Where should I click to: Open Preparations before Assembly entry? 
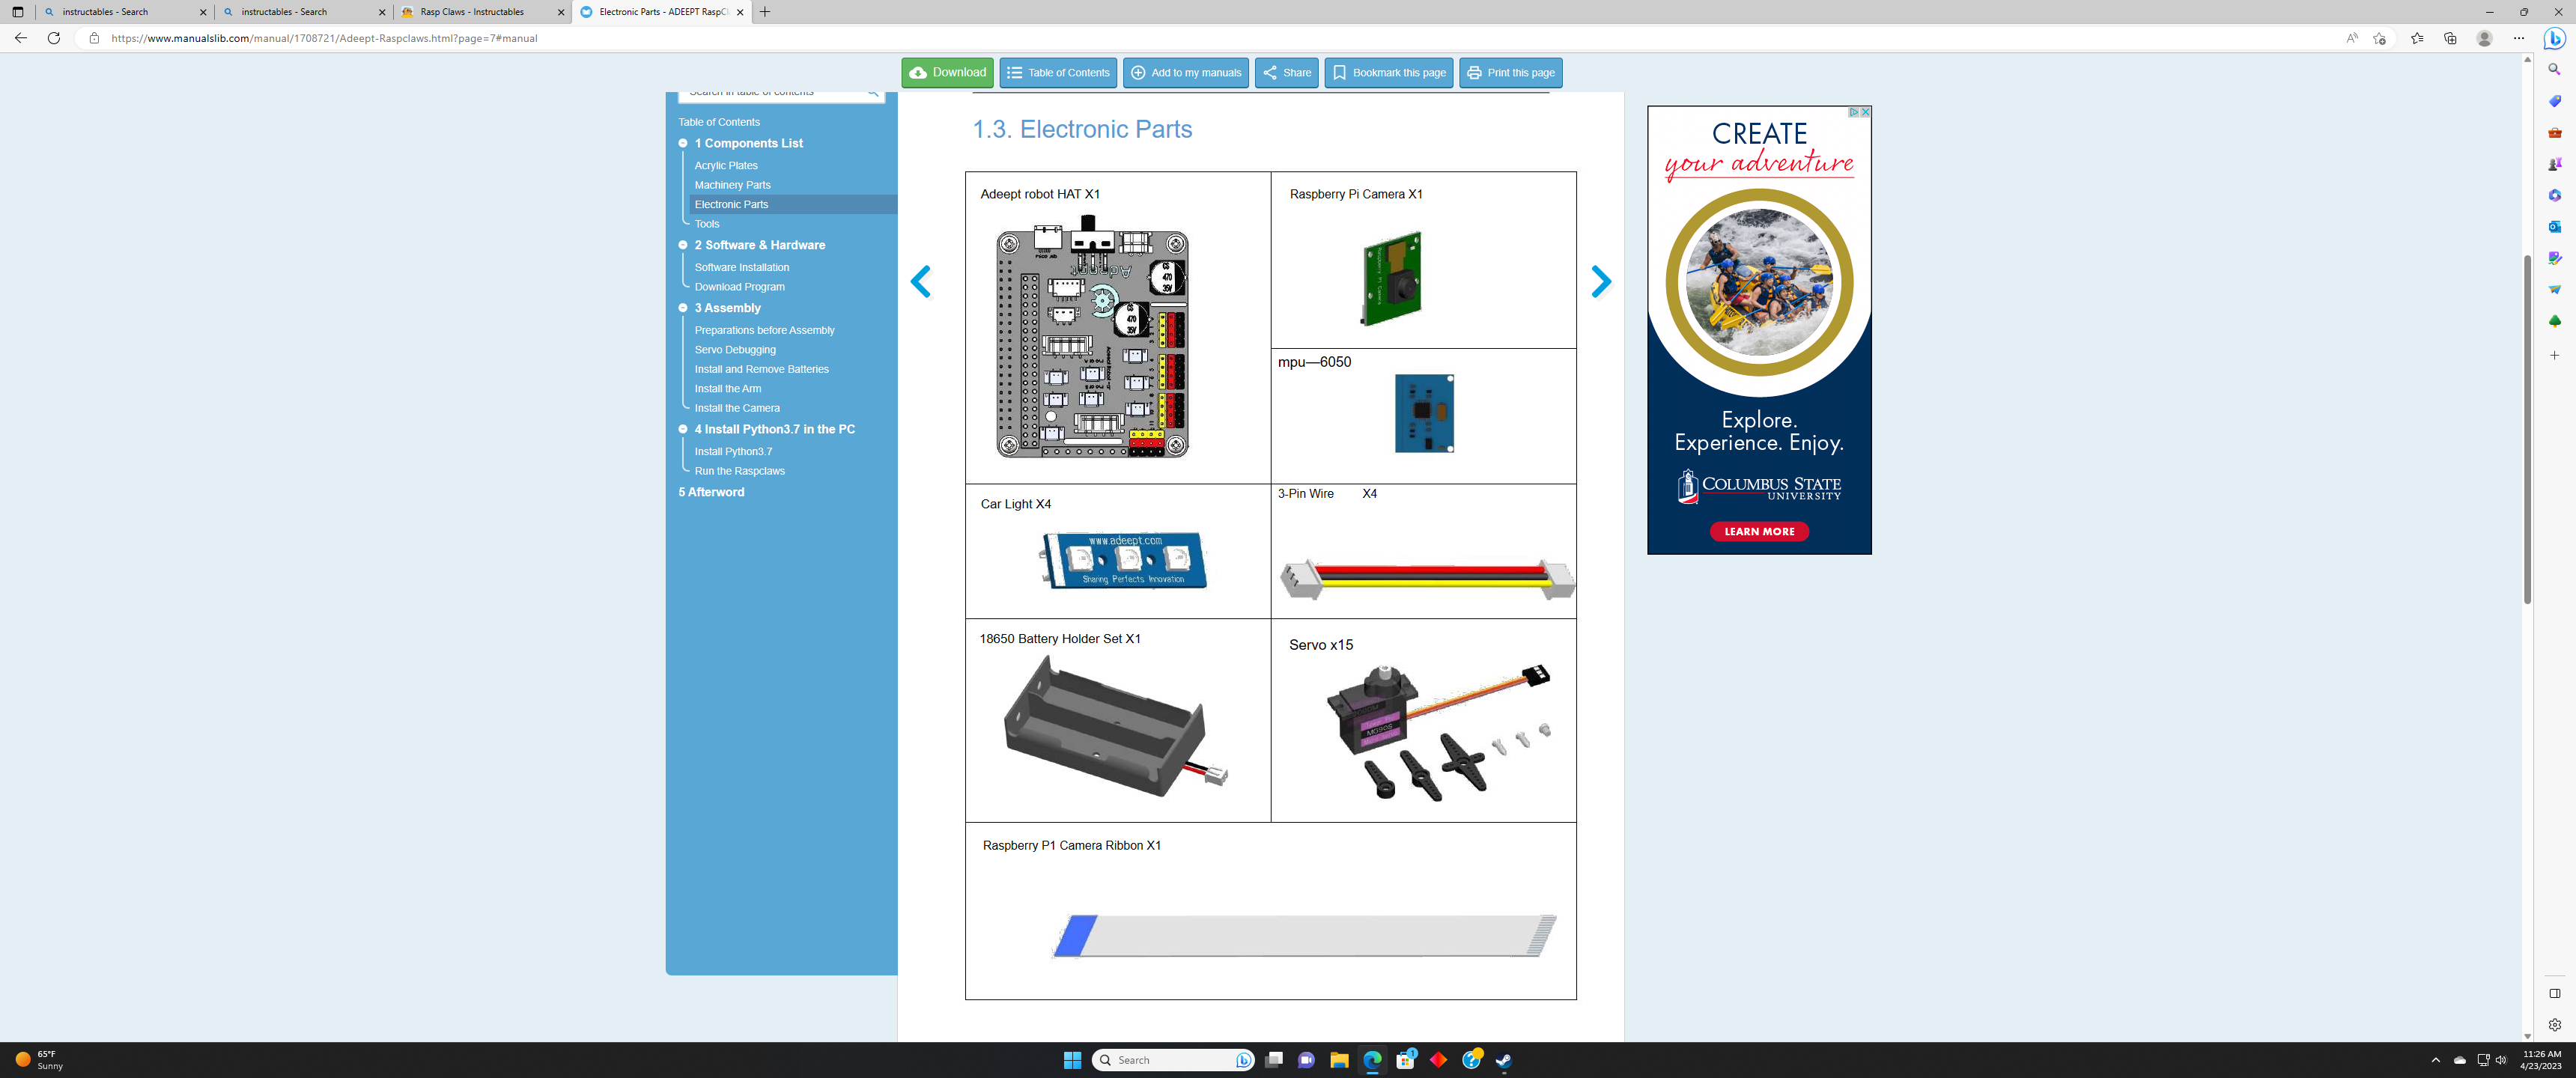point(764,330)
